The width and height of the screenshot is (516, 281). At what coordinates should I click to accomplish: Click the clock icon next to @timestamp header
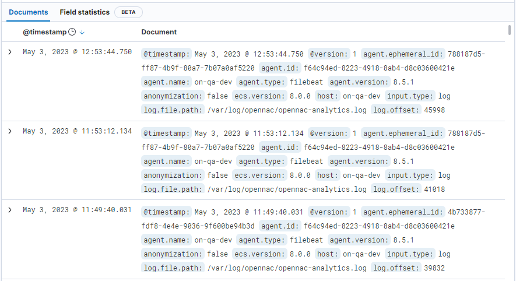72,32
